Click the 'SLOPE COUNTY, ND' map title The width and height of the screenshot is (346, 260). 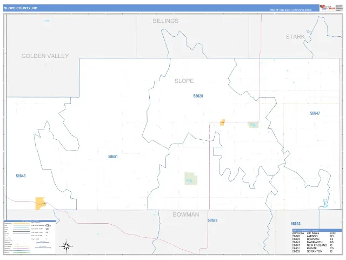pyautogui.click(x=21, y=8)
